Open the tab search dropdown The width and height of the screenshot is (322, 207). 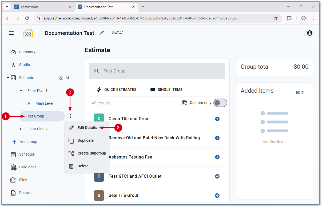point(6,7)
